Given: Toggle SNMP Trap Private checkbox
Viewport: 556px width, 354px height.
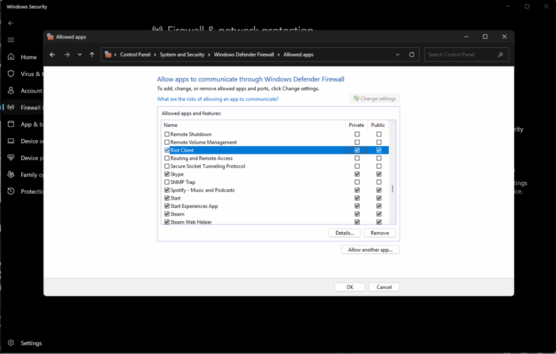Looking at the screenshot, I should tap(357, 182).
